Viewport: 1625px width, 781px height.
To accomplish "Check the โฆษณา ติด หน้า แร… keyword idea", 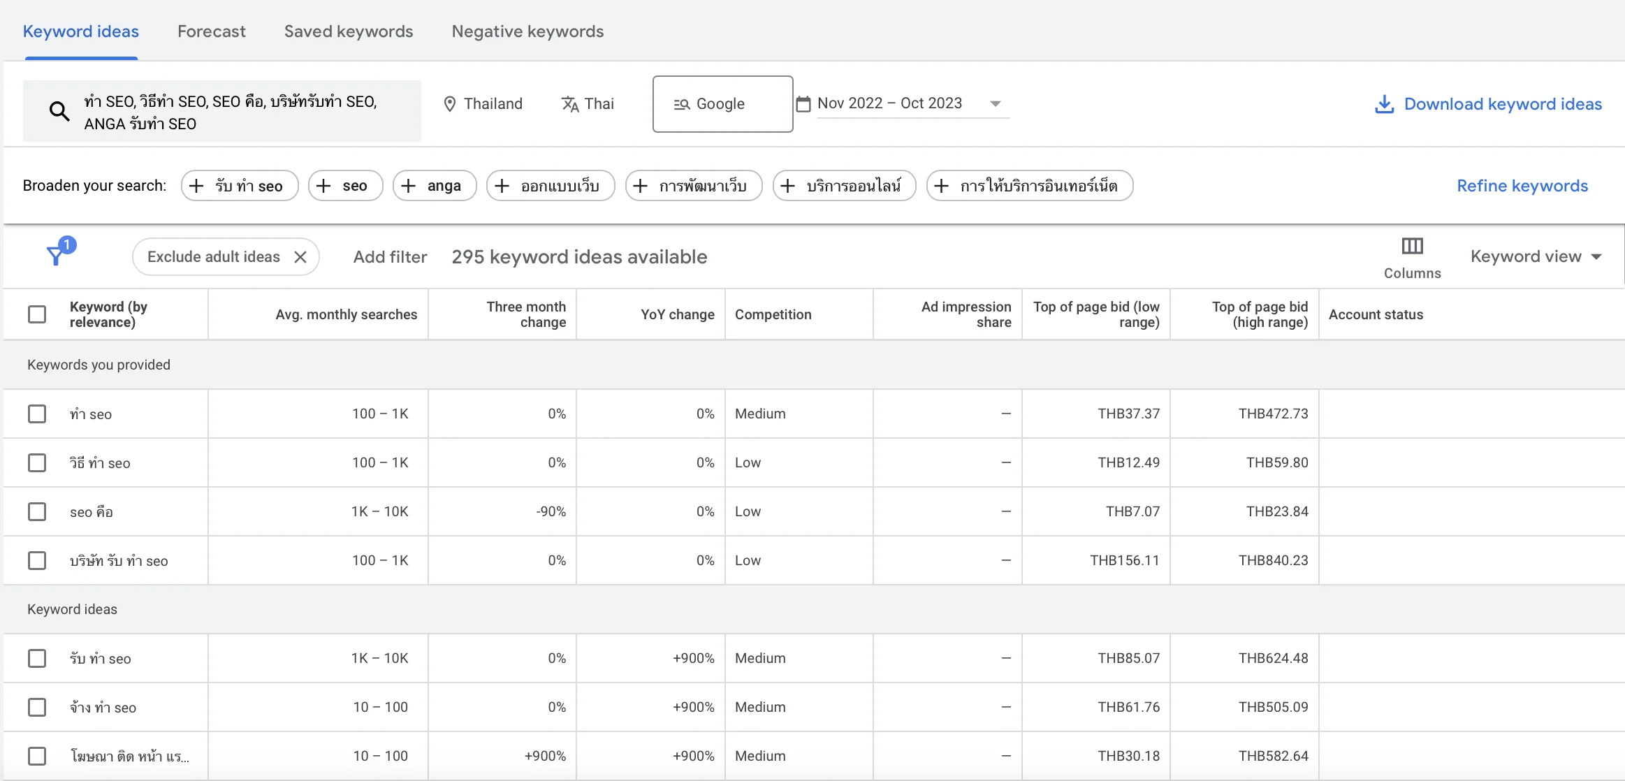I will point(37,756).
